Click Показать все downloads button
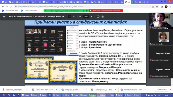173x97 pixels. coord(162,89)
